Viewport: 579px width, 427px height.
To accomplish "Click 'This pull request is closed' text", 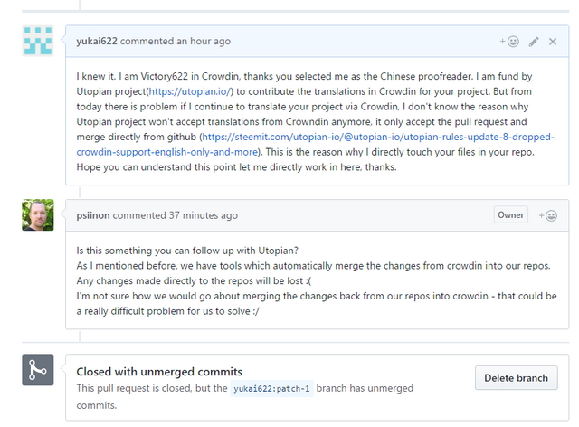I will pyautogui.click(x=136, y=388).
